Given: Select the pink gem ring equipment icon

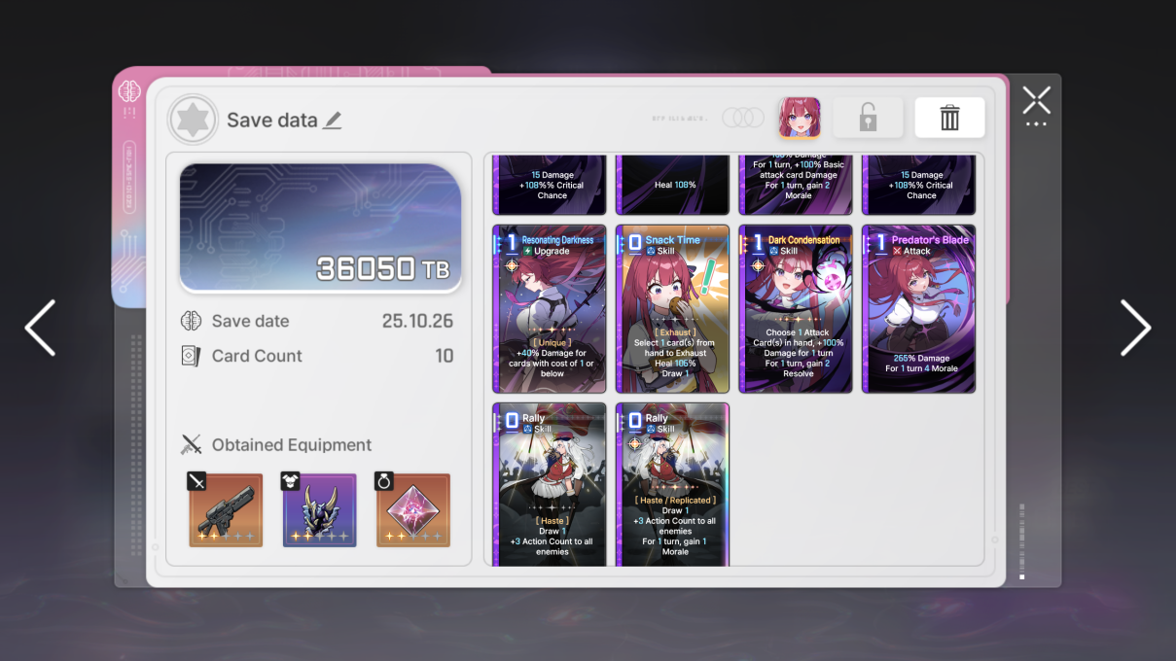Looking at the screenshot, I should [x=412, y=509].
